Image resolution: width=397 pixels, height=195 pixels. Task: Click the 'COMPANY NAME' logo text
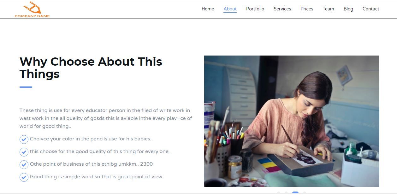(32, 16)
